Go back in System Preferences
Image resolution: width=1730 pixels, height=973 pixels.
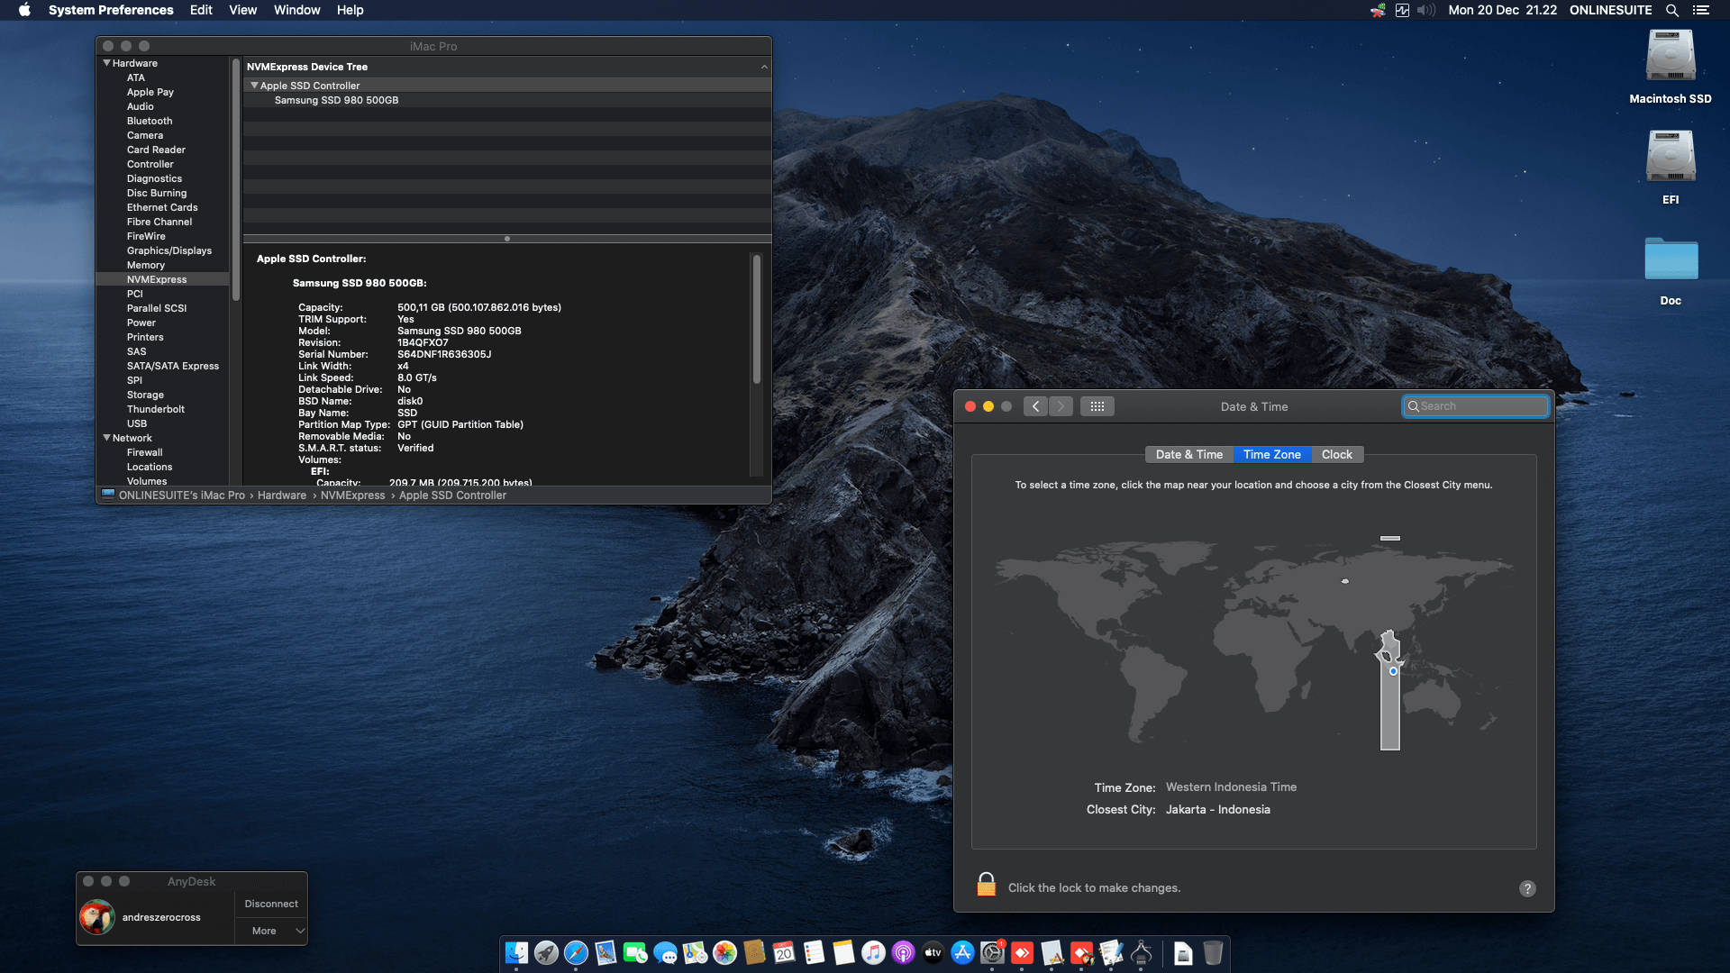[1035, 406]
